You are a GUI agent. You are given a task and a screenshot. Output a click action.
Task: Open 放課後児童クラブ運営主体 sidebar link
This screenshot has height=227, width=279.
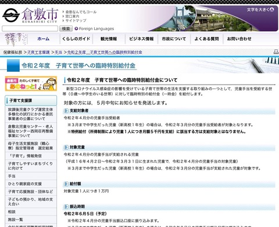coord(31,114)
